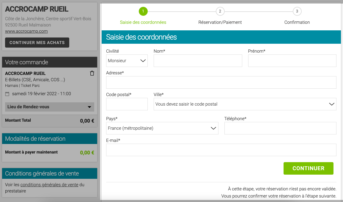Expand the Lieu de Rendez-vous section
The width and height of the screenshot is (343, 202).
50,107
